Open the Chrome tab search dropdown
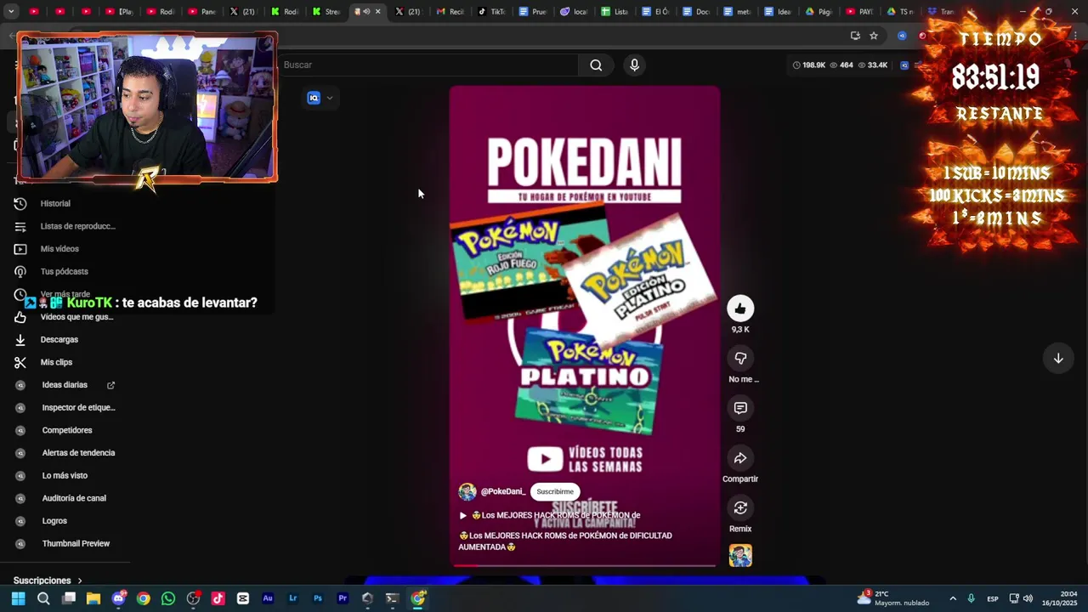 11,12
